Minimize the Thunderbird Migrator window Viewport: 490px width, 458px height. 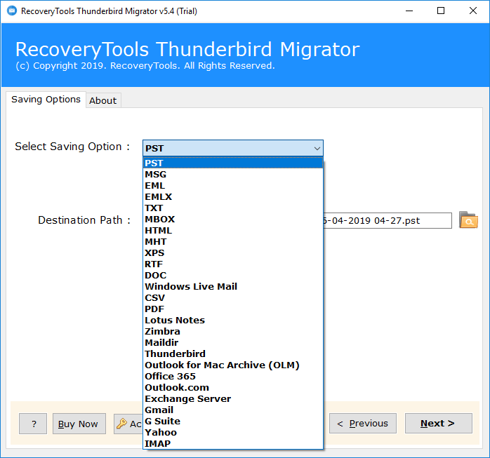click(409, 11)
